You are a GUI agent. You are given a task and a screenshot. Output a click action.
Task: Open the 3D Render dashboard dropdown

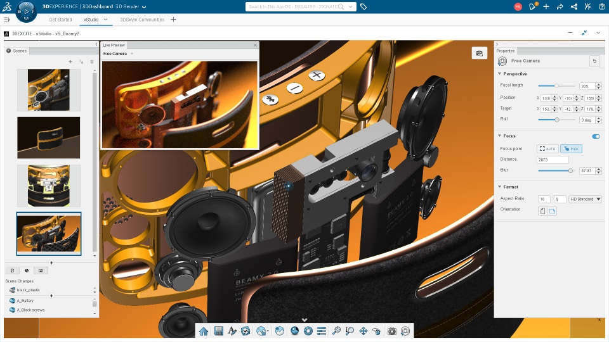coord(144,6)
